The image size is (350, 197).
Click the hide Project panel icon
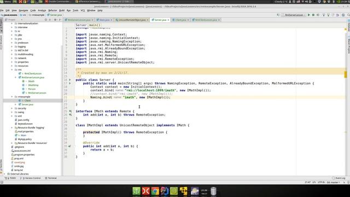tap(60, 20)
